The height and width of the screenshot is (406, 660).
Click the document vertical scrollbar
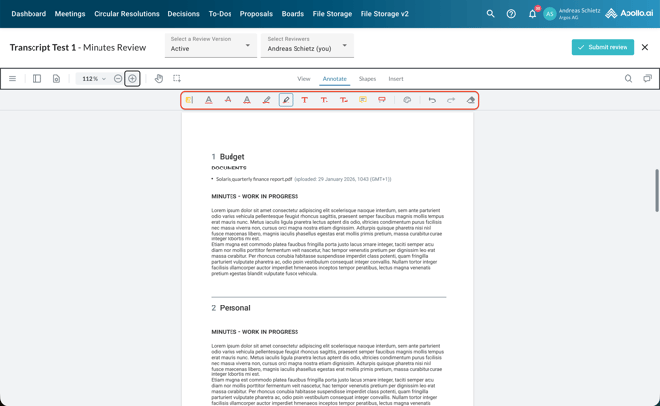[x=656, y=190]
